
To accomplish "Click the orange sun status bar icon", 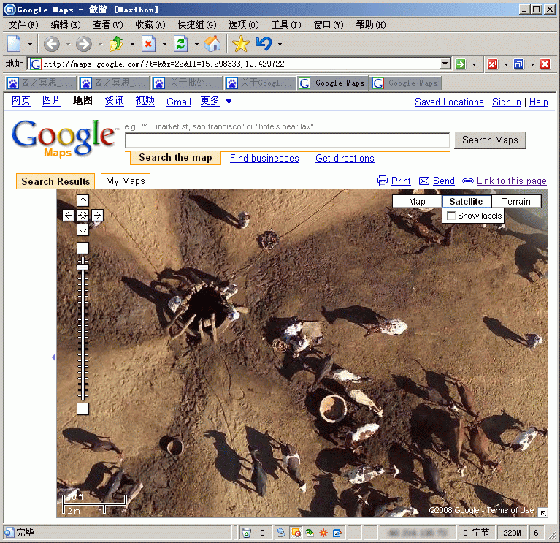I will [x=323, y=533].
